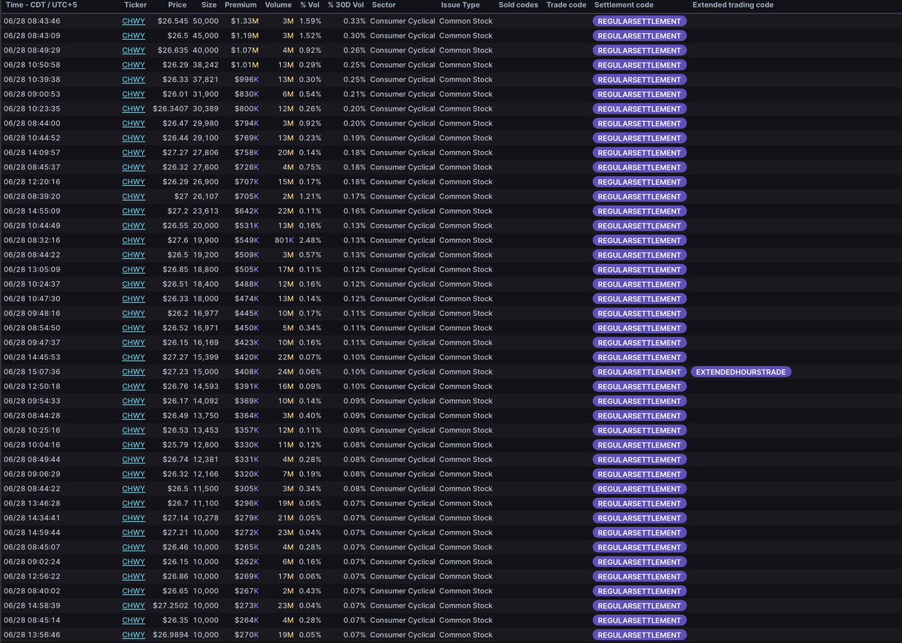Open CHWY link in the 10:04:16 row
This screenshot has width=902, height=643.
pyautogui.click(x=134, y=445)
